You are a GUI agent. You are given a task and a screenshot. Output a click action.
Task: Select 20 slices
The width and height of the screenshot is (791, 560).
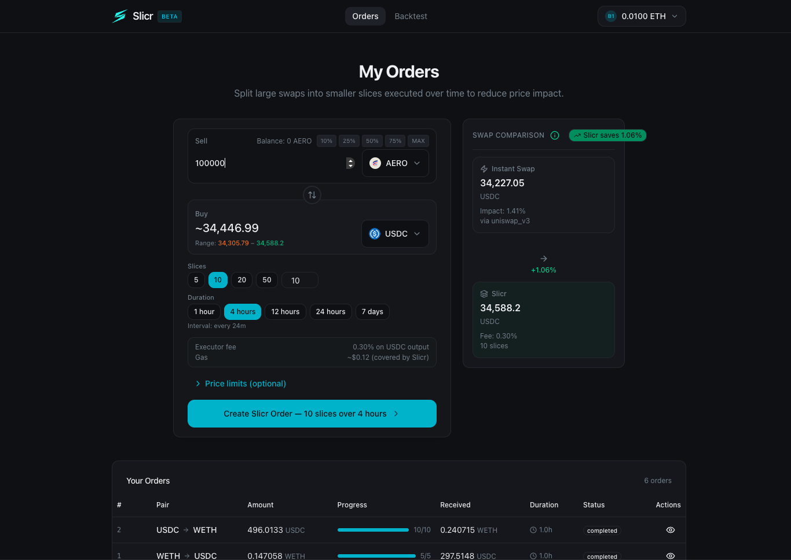tap(242, 280)
